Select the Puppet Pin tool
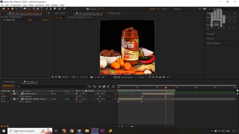 (x=64, y=9)
